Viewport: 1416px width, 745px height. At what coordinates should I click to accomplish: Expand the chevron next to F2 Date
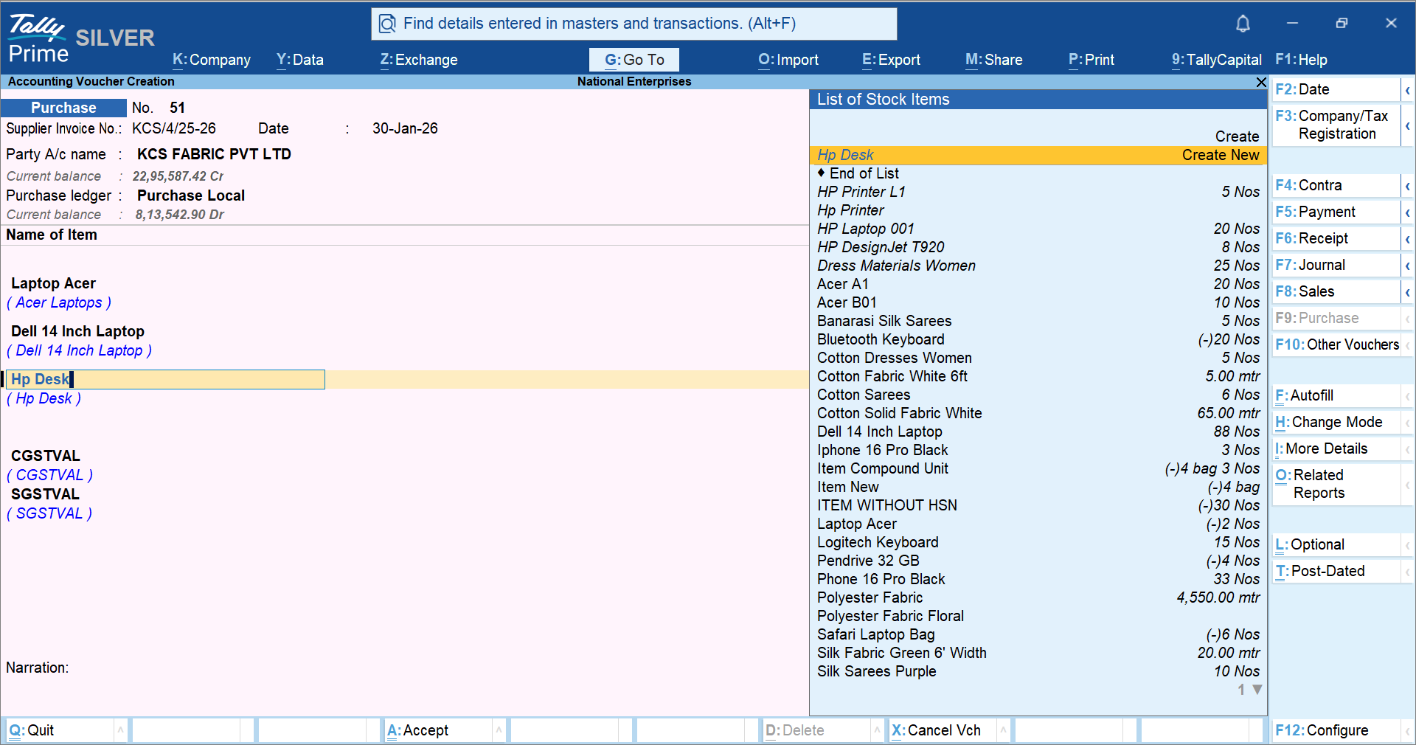coord(1409,89)
